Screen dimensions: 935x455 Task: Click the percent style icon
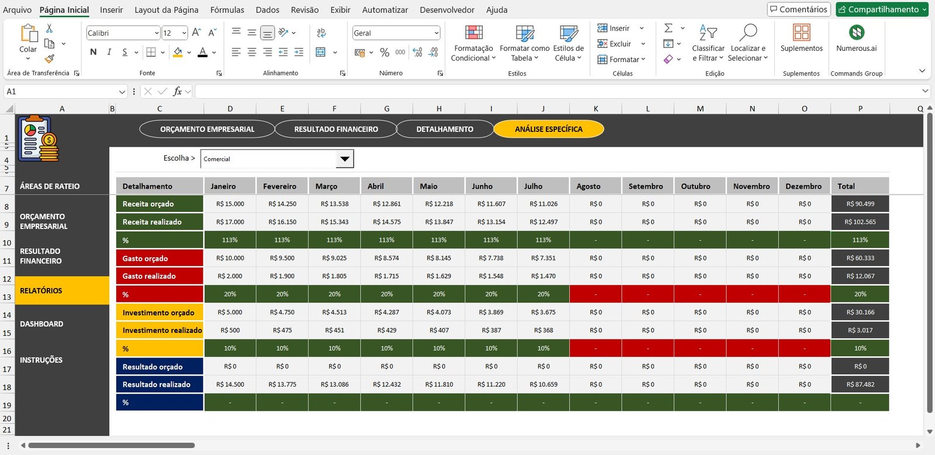(385, 53)
